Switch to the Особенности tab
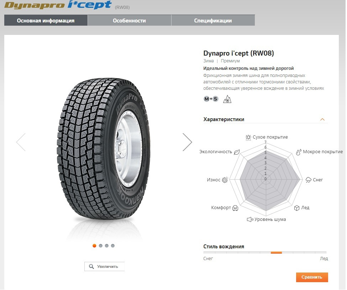The image size is (347, 290). click(130, 20)
